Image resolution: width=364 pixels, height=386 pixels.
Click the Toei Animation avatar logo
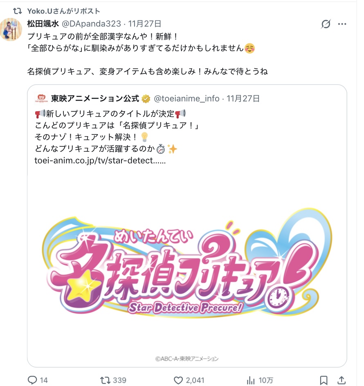click(x=41, y=98)
